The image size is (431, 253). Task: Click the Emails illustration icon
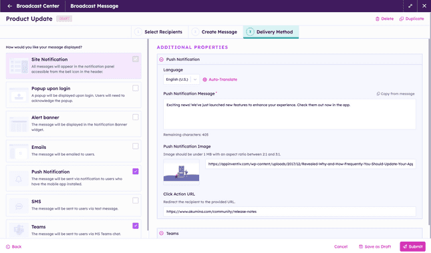point(19,152)
